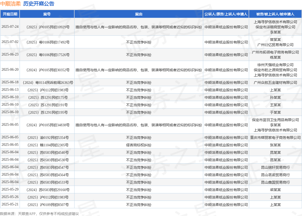Click defendant 张某某
The width and height of the screenshot is (302, 216).
click(x=275, y=145)
